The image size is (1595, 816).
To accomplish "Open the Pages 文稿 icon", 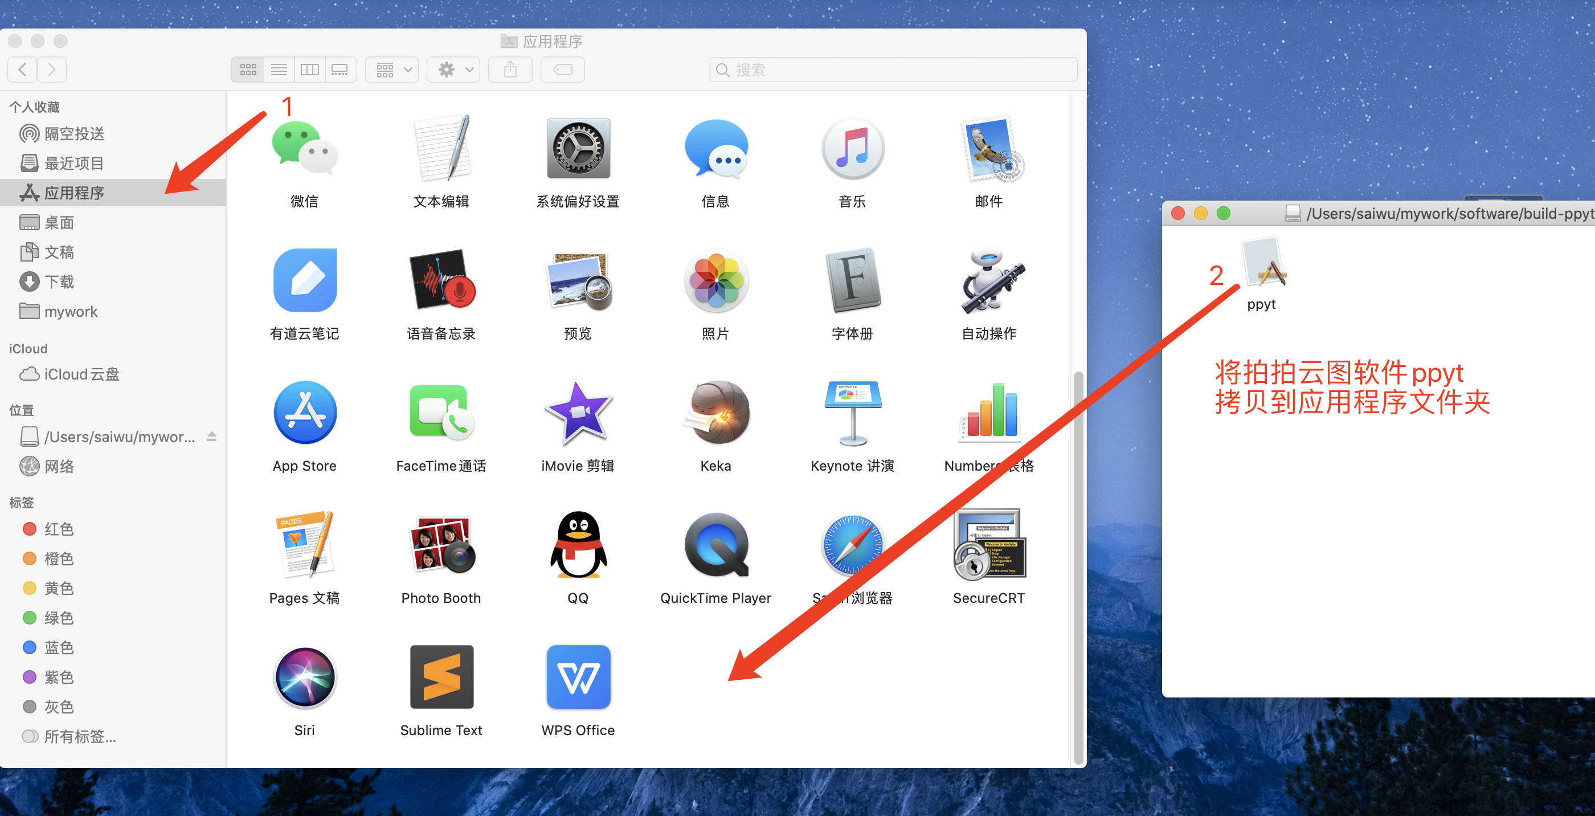I will (305, 544).
